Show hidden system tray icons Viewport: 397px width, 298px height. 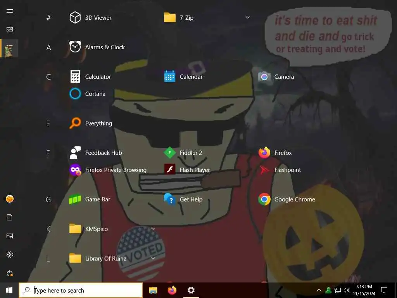click(319, 290)
